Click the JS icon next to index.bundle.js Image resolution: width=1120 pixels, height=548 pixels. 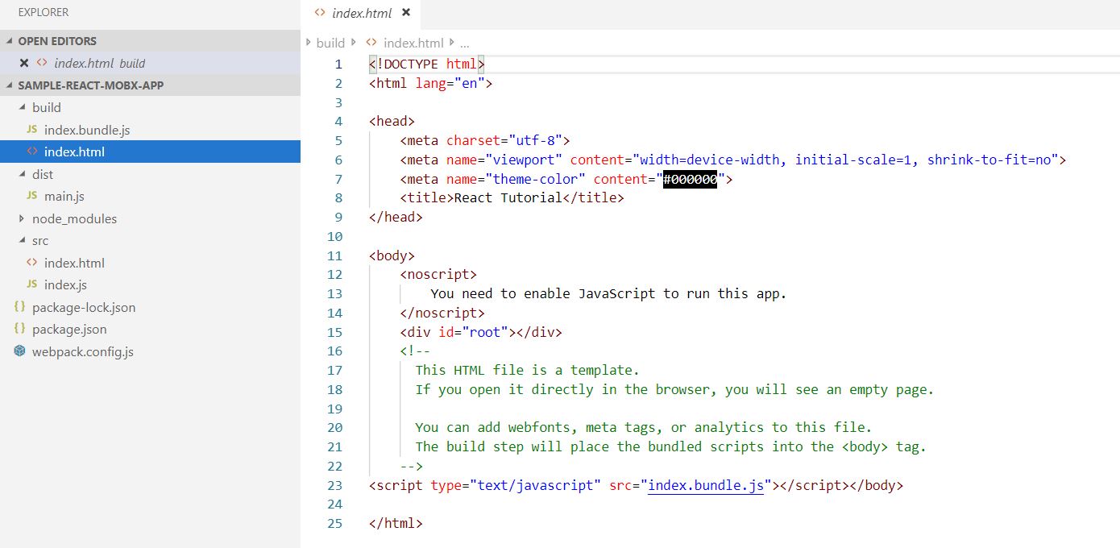point(31,130)
